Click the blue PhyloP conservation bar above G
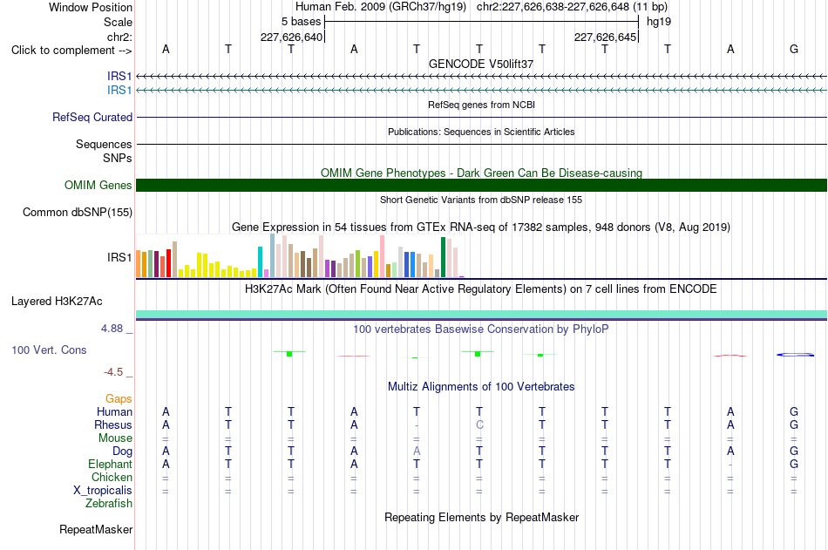 (795, 355)
